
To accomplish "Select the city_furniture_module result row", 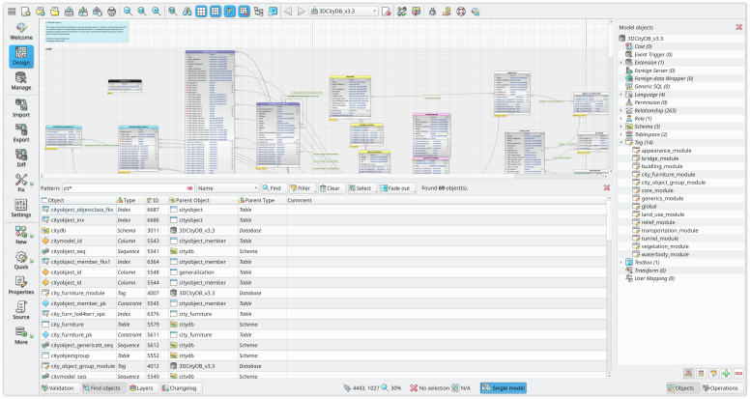I will point(324,293).
